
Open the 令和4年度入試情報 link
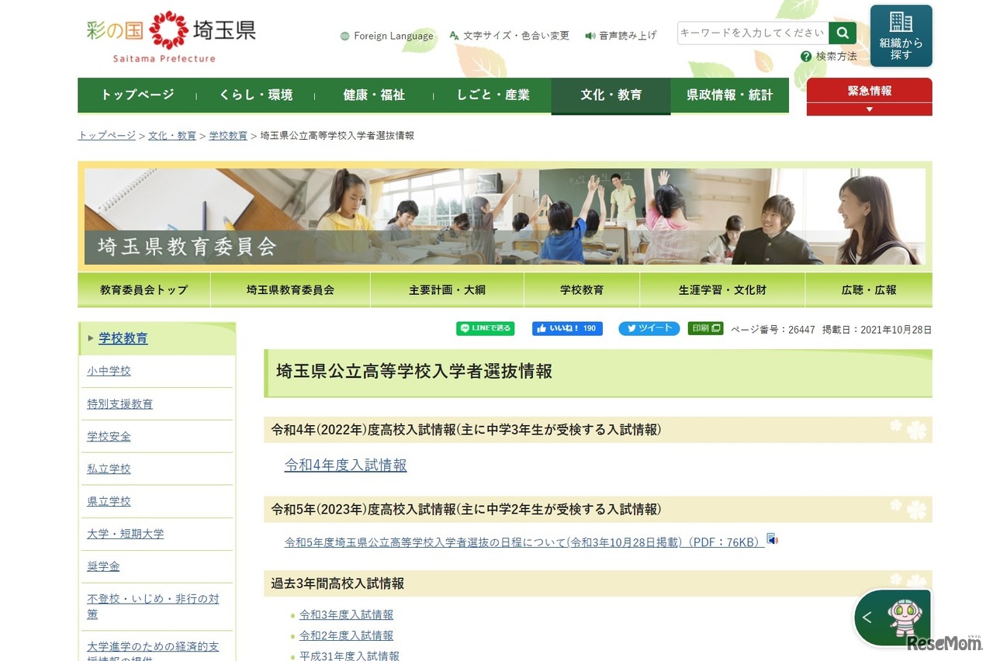345,465
